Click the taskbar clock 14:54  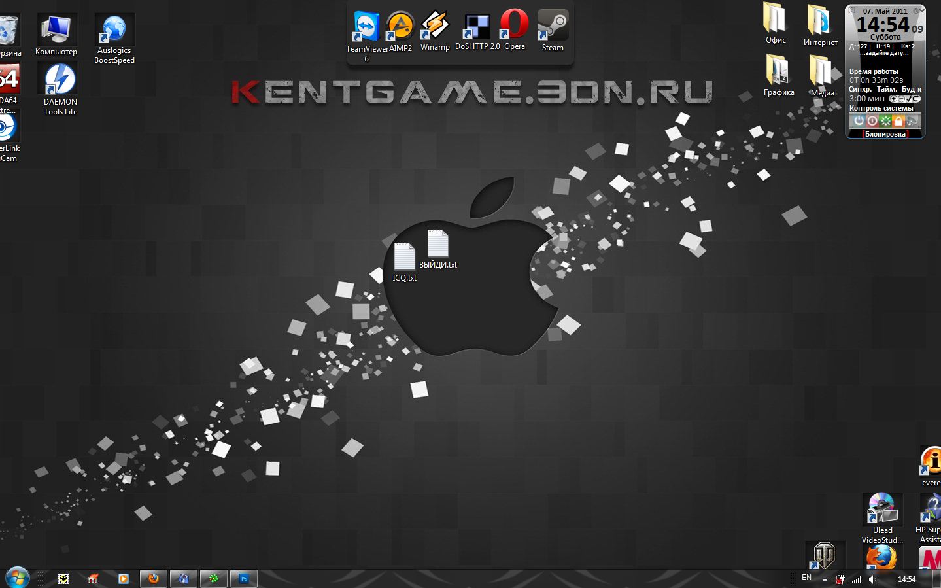click(906, 579)
